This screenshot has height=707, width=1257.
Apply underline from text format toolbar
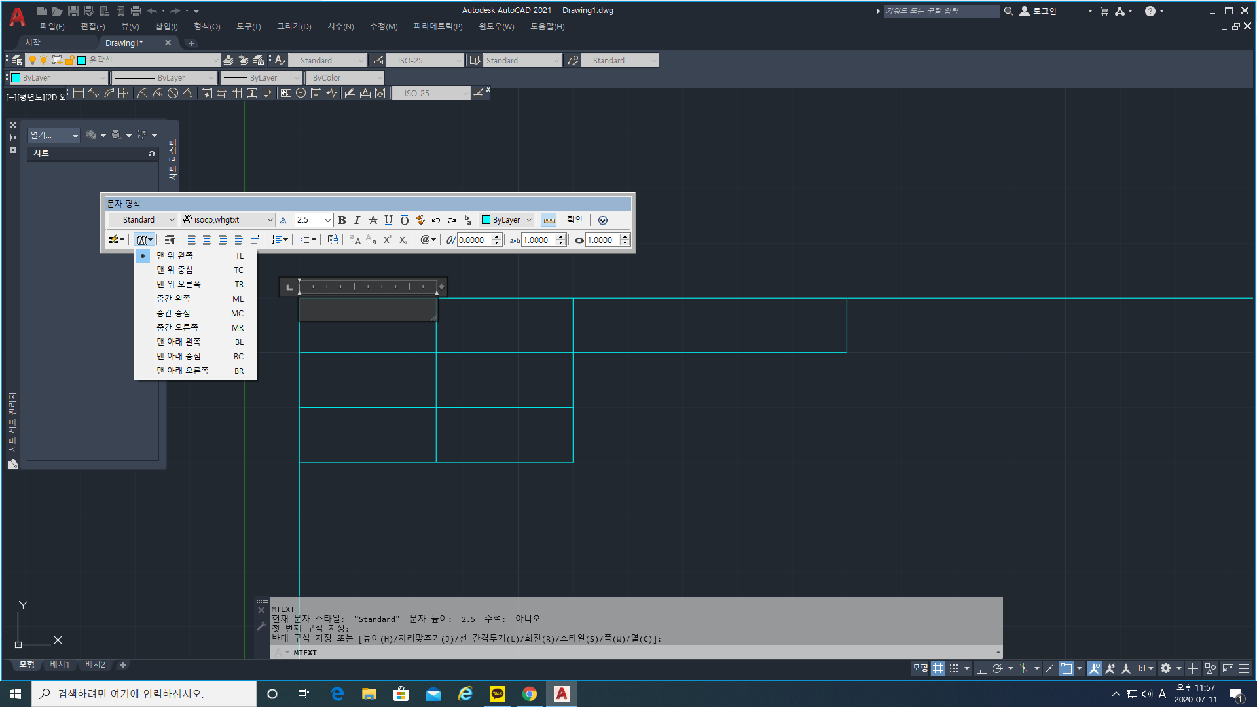pos(388,220)
